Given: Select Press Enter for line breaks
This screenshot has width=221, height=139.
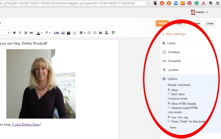Looking at the screenshot, I should click(169, 121).
